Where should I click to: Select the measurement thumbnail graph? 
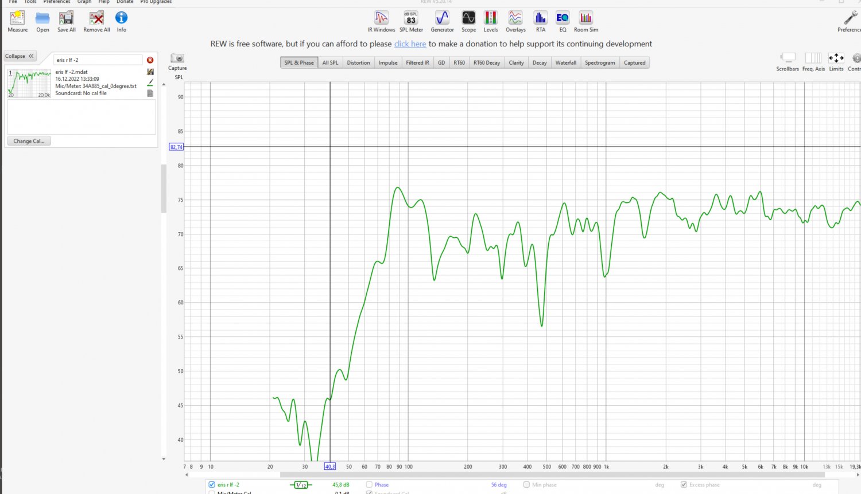[x=29, y=83]
